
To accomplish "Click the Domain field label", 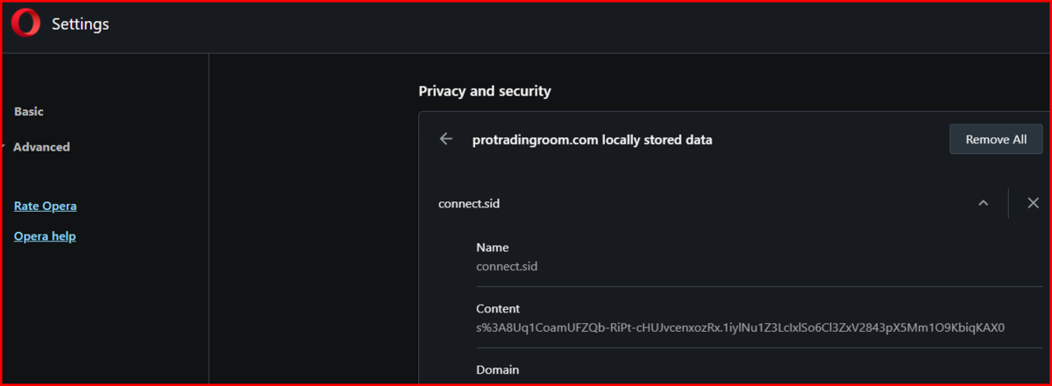I will [x=498, y=370].
